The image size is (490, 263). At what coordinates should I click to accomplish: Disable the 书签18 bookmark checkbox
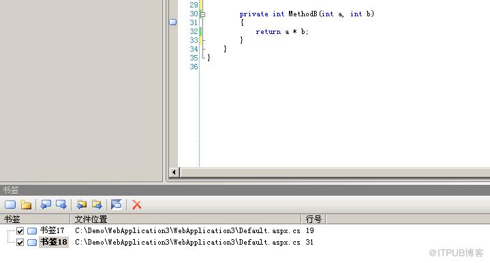[x=20, y=243]
